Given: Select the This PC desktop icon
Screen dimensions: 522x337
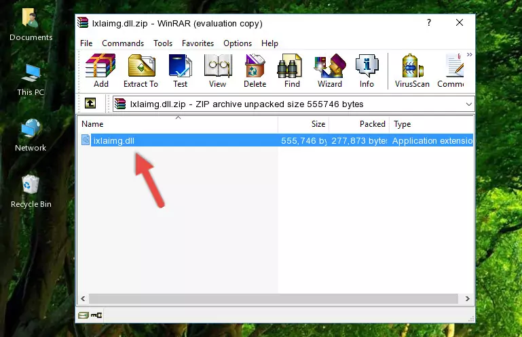Looking at the screenshot, I should (x=31, y=80).
